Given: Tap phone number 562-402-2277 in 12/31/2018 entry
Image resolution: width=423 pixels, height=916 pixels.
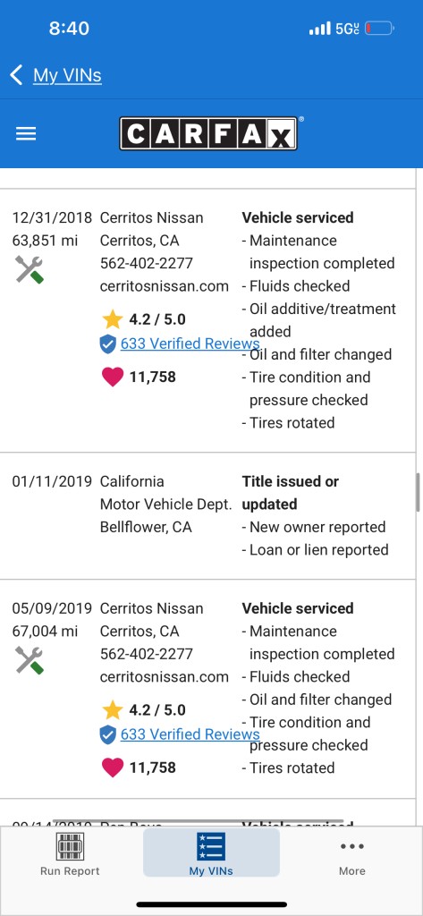Looking at the screenshot, I should (147, 264).
